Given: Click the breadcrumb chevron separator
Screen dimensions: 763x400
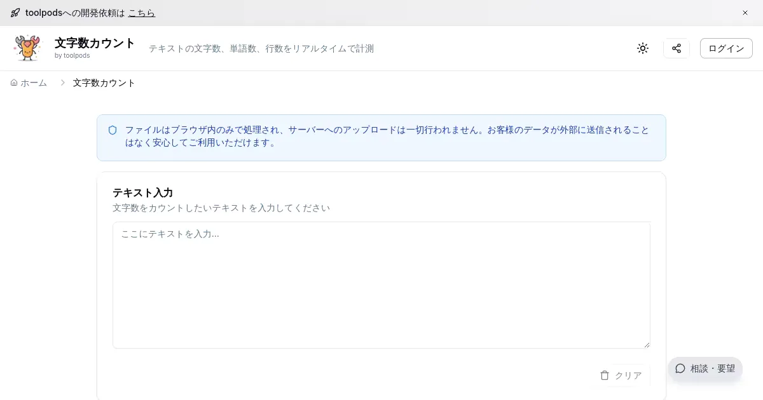Looking at the screenshot, I should pyautogui.click(x=62, y=83).
